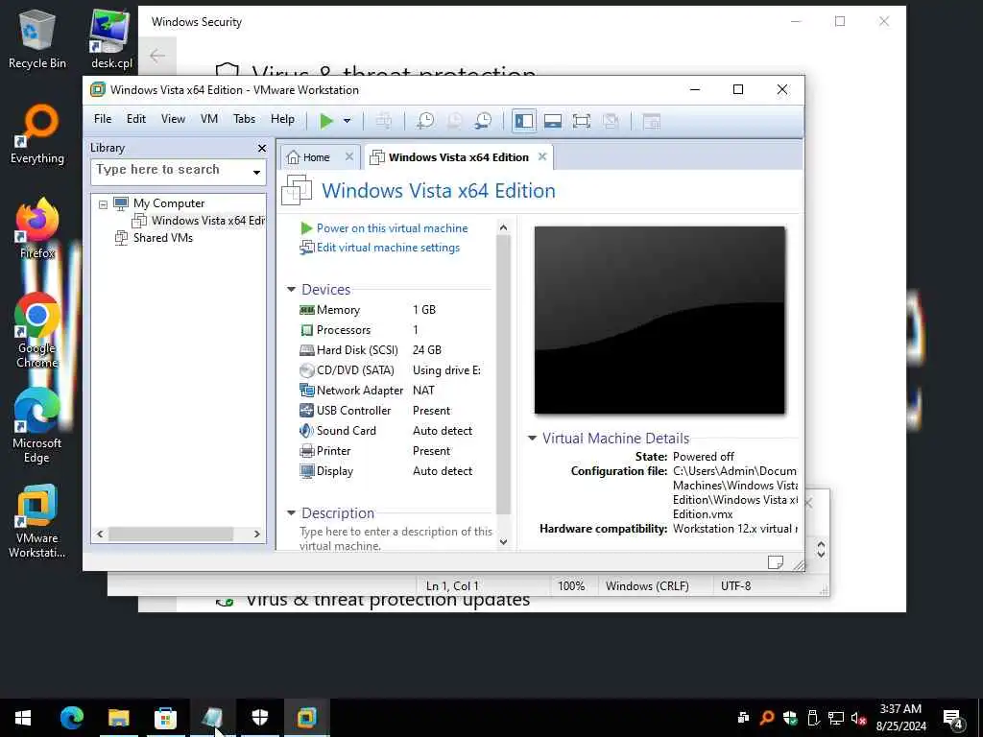This screenshot has width=983, height=737.
Task: Click the green Power On toolbar arrow
Action: 326,120
